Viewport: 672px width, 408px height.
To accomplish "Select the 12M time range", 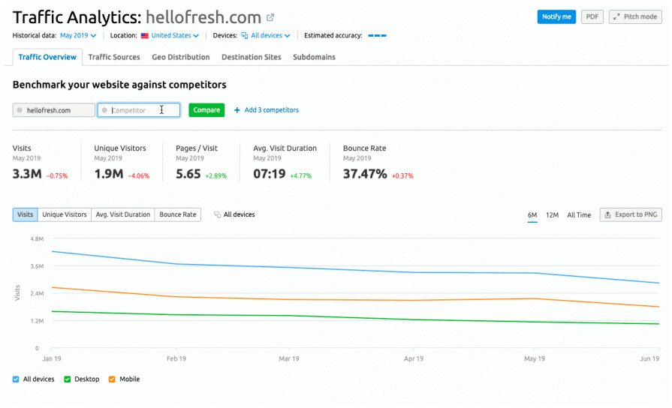I will click(552, 215).
